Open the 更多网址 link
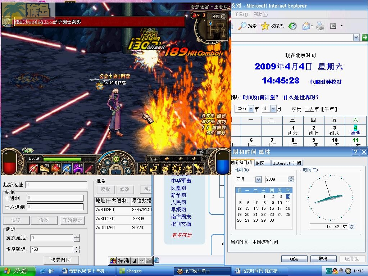The image size is (368, 276). point(181,235)
